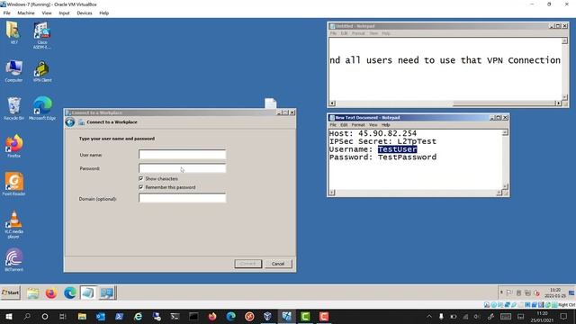Toggle the Show characters checkbox

[141, 178]
